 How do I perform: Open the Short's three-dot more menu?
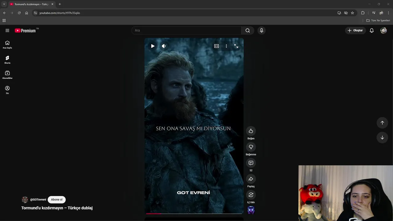tap(226, 46)
